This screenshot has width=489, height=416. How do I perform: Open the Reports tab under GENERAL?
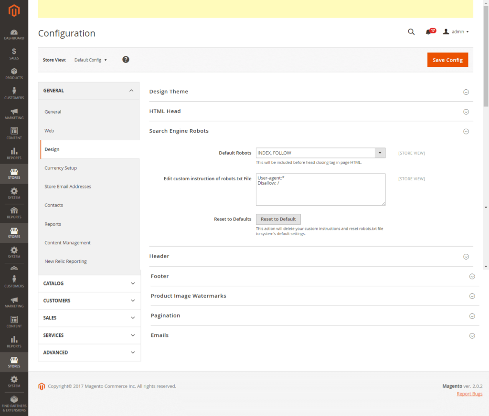tap(53, 224)
